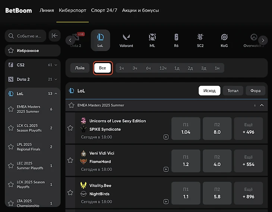Favorite the Veni Vidi Vici vs FlameHard match

click(x=70, y=160)
